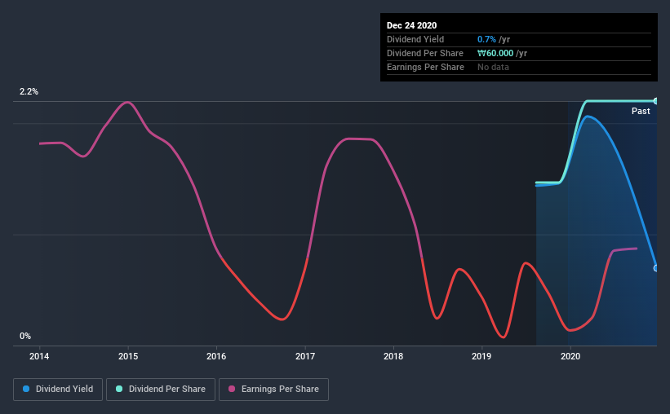Click the blue Dividend Yield legend dot

26,390
